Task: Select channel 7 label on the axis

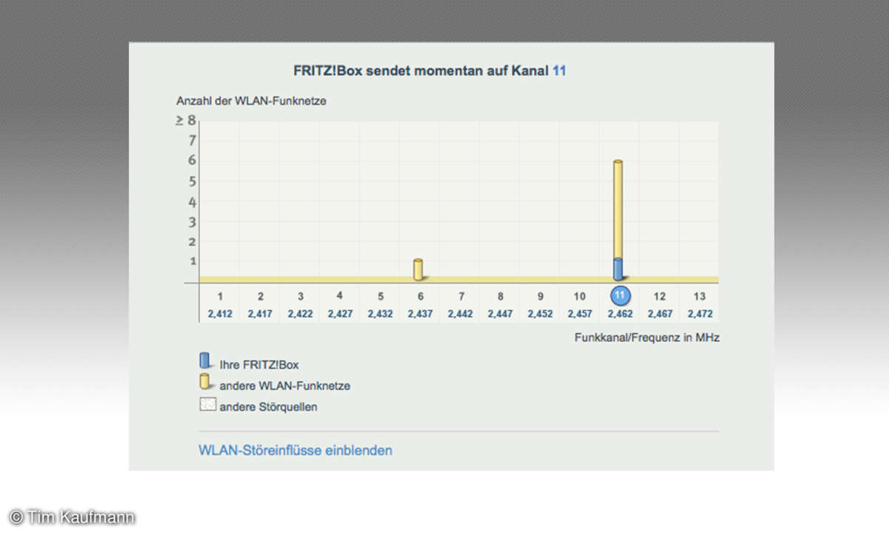Action: click(x=460, y=296)
